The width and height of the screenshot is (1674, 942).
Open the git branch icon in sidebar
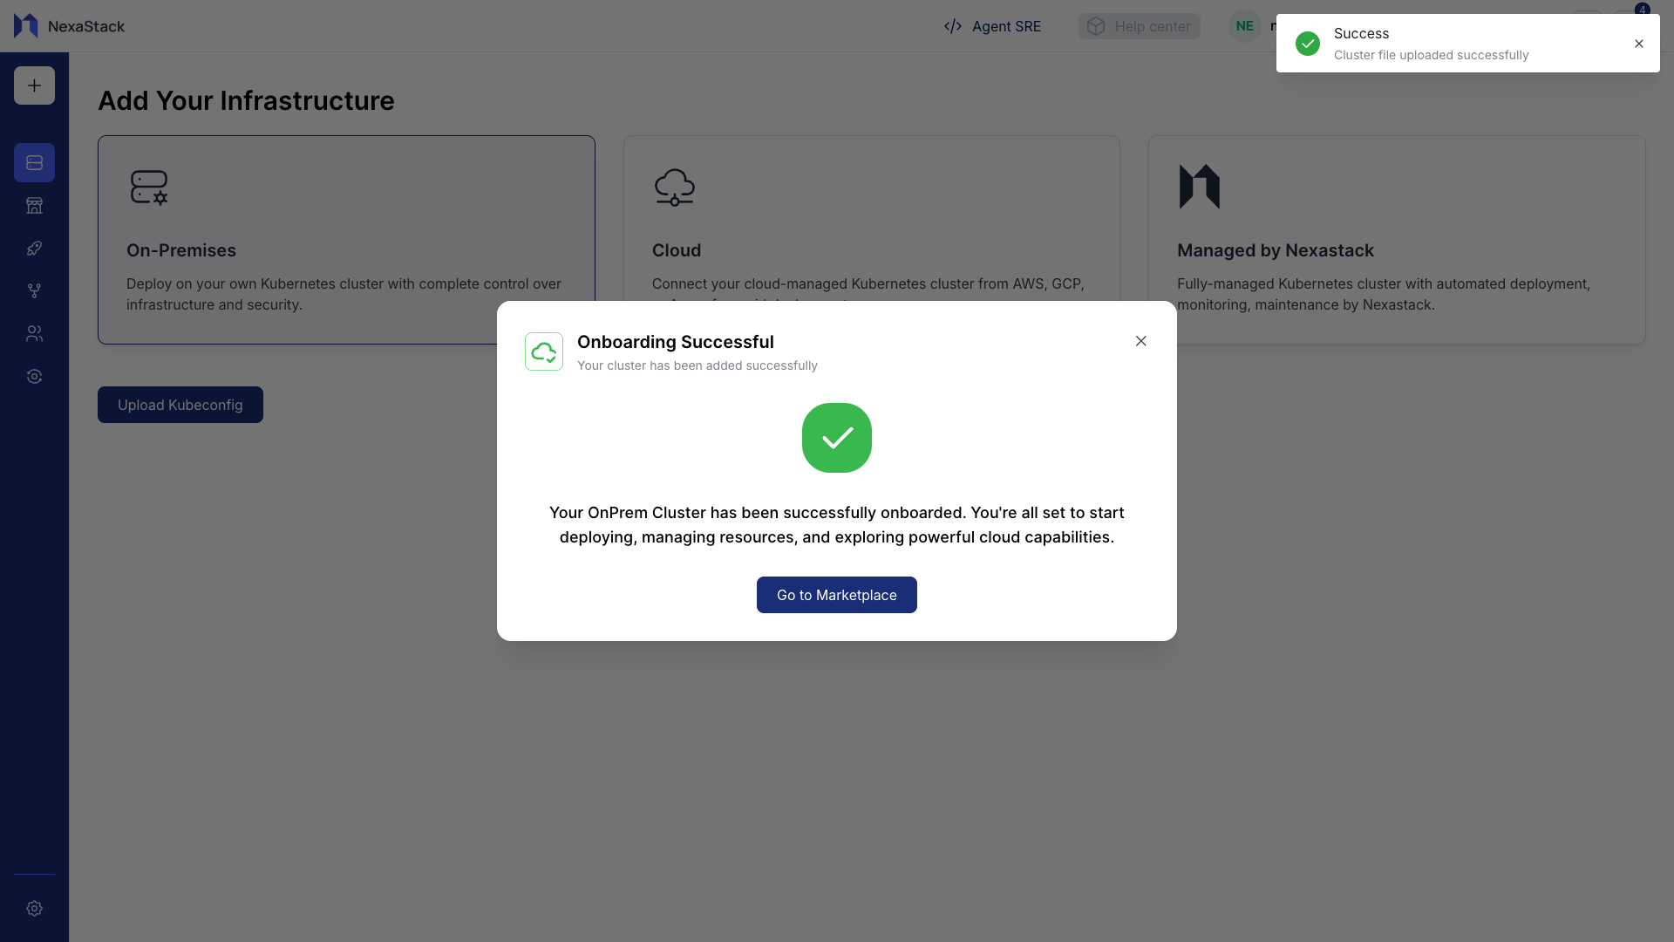[34, 291]
